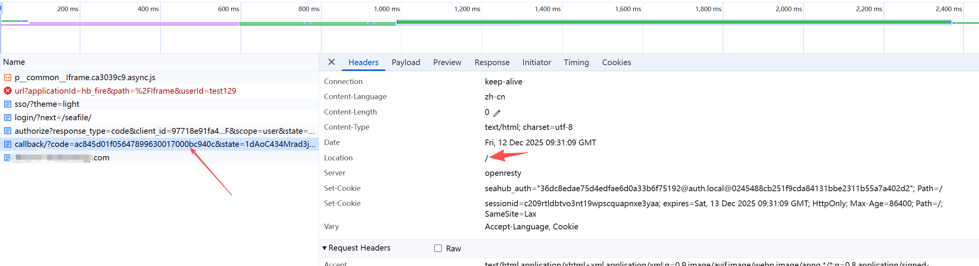Click the document icon beside login/?next=/seafile/
The width and height of the screenshot is (979, 266).
tap(7, 118)
